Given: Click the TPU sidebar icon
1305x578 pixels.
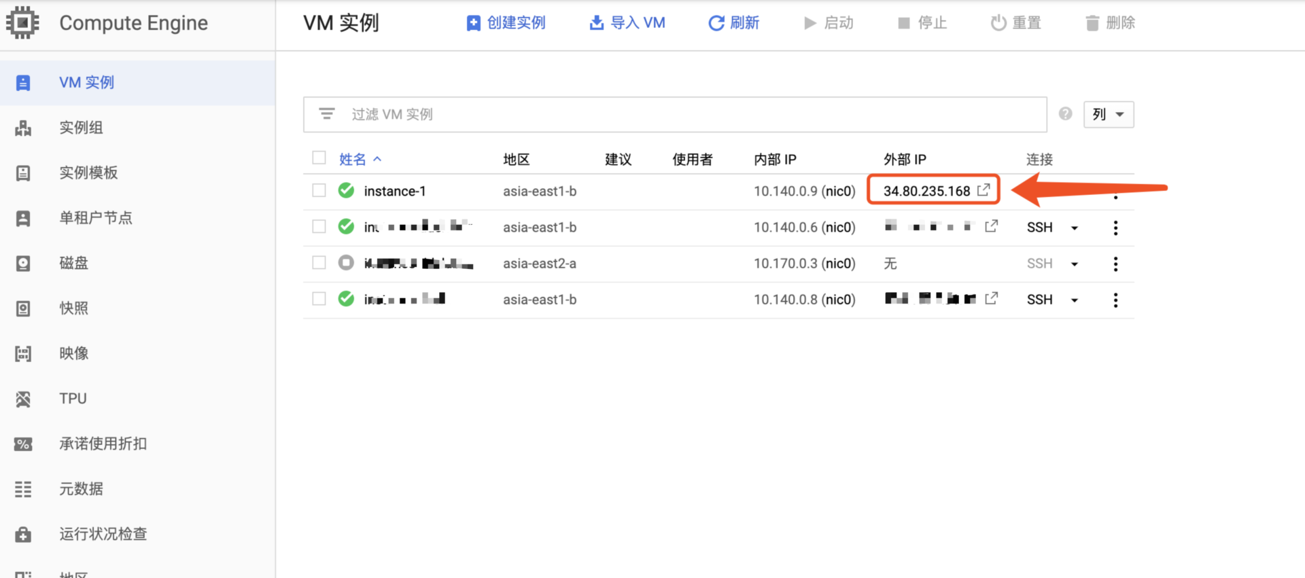Looking at the screenshot, I should [x=23, y=399].
